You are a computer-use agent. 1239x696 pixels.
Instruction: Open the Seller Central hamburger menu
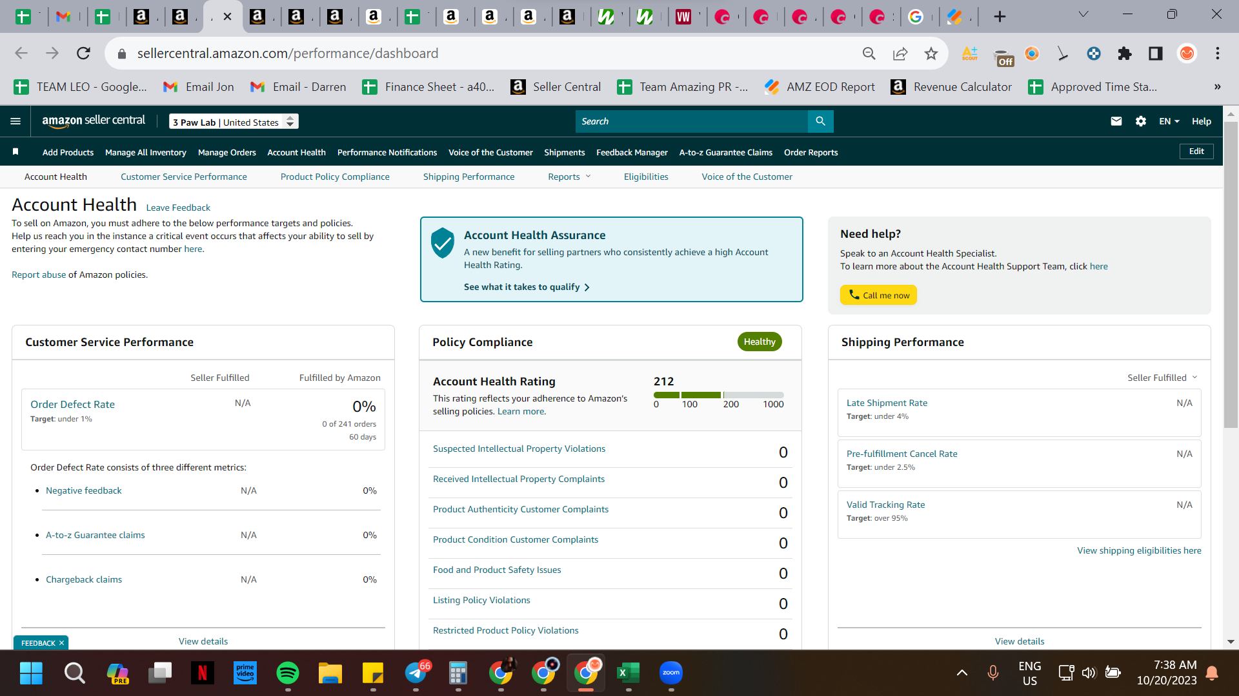(15, 121)
